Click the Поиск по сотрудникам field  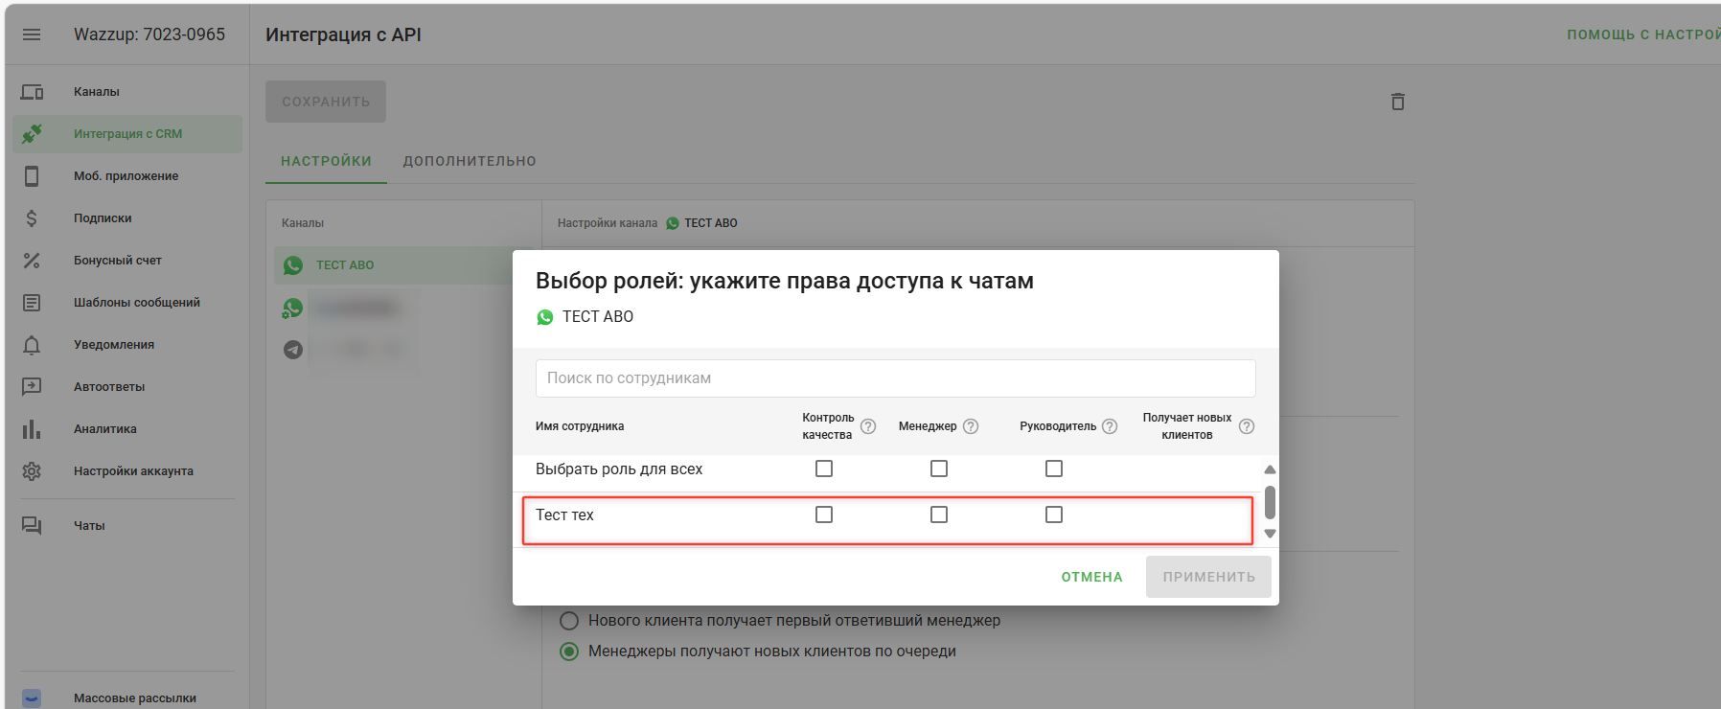pyautogui.click(x=895, y=378)
